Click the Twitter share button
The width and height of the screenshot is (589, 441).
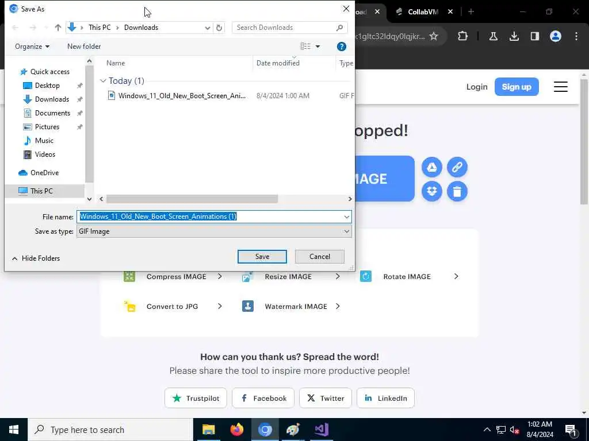coord(326,398)
